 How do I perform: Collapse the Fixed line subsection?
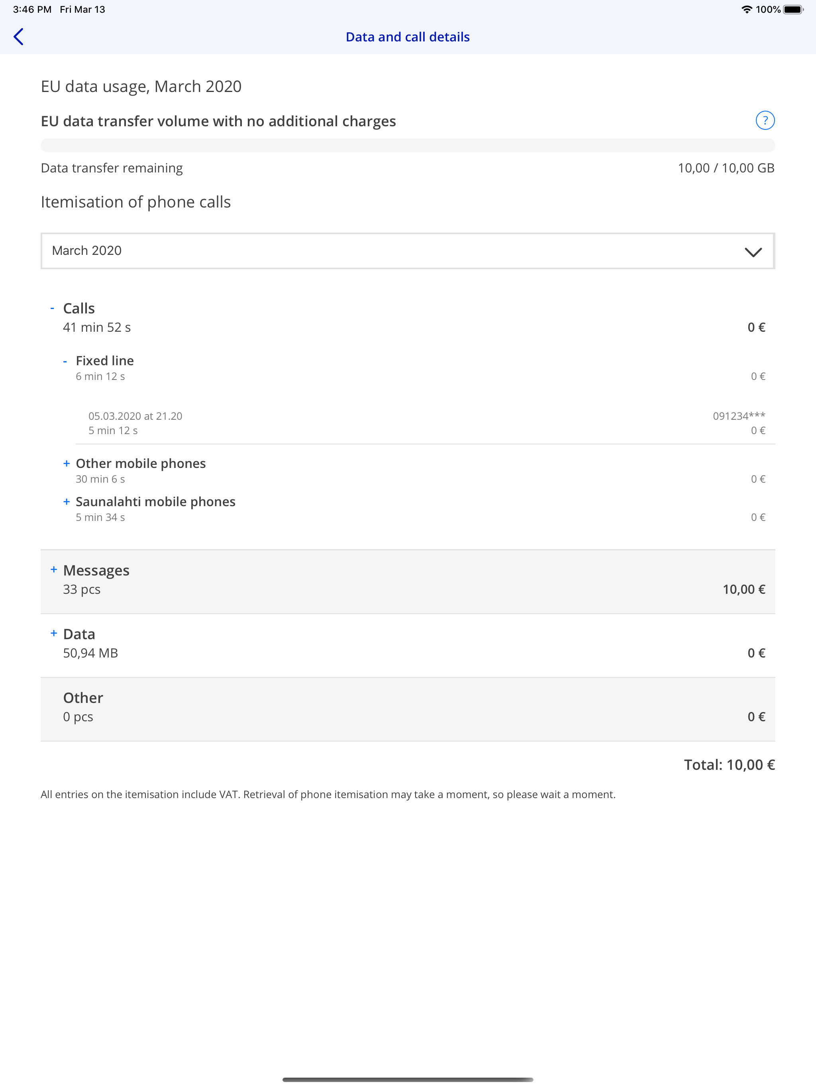pyautogui.click(x=65, y=362)
